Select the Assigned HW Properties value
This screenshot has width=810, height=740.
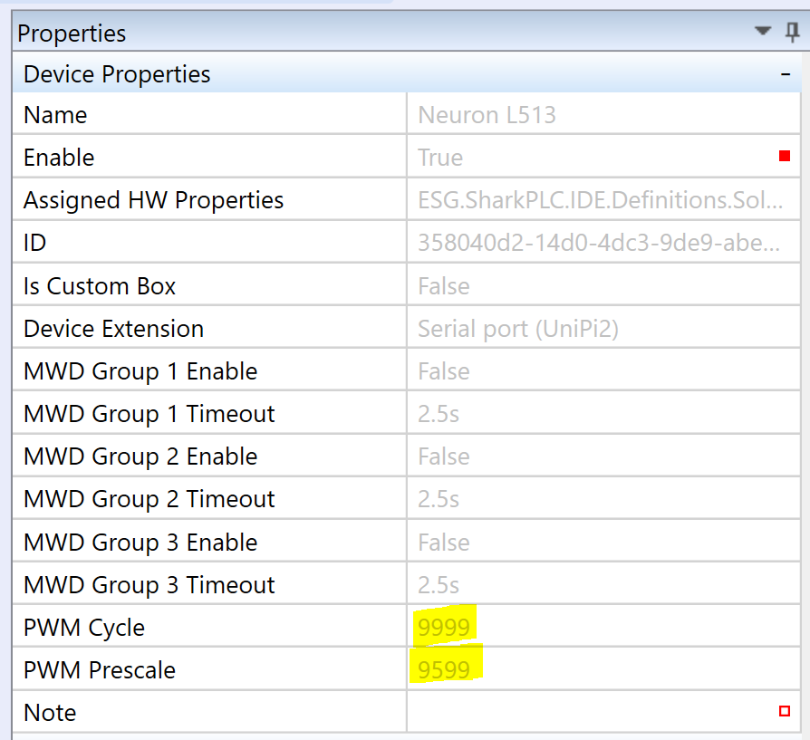(598, 200)
